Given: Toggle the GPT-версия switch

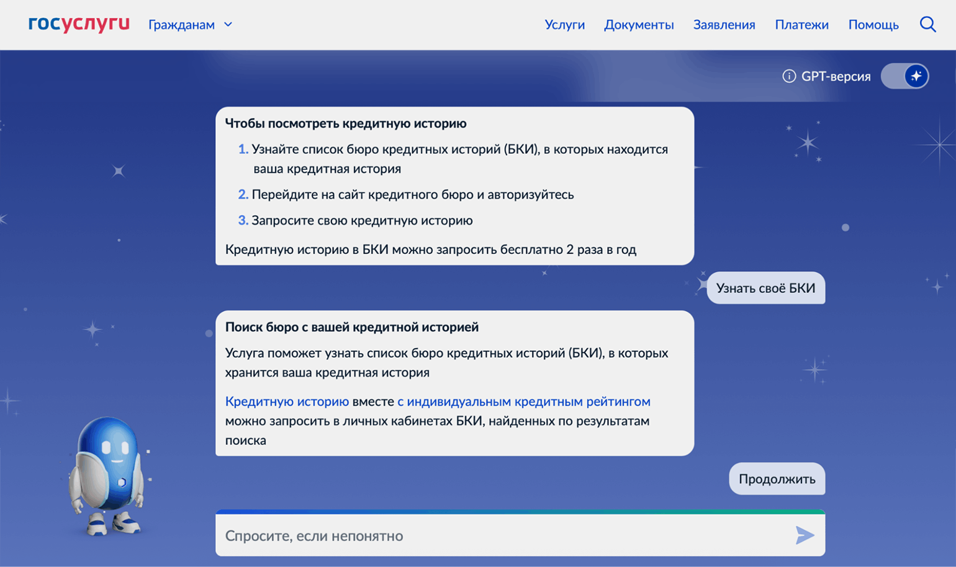Looking at the screenshot, I should 904,76.
